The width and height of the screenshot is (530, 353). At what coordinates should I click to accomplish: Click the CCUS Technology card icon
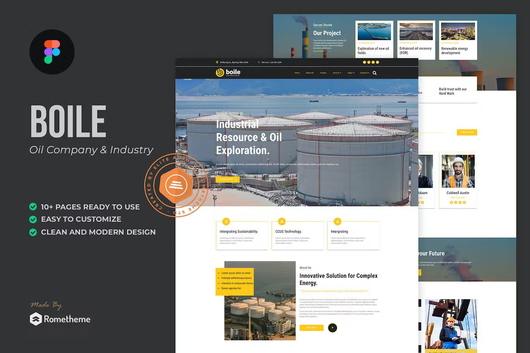[x=282, y=222]
